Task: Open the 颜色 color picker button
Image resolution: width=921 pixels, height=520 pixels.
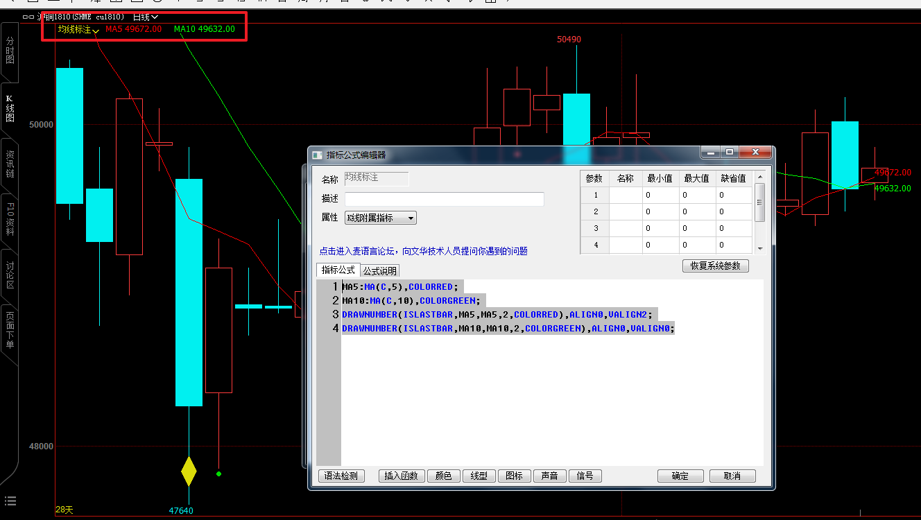Action: 443,476
